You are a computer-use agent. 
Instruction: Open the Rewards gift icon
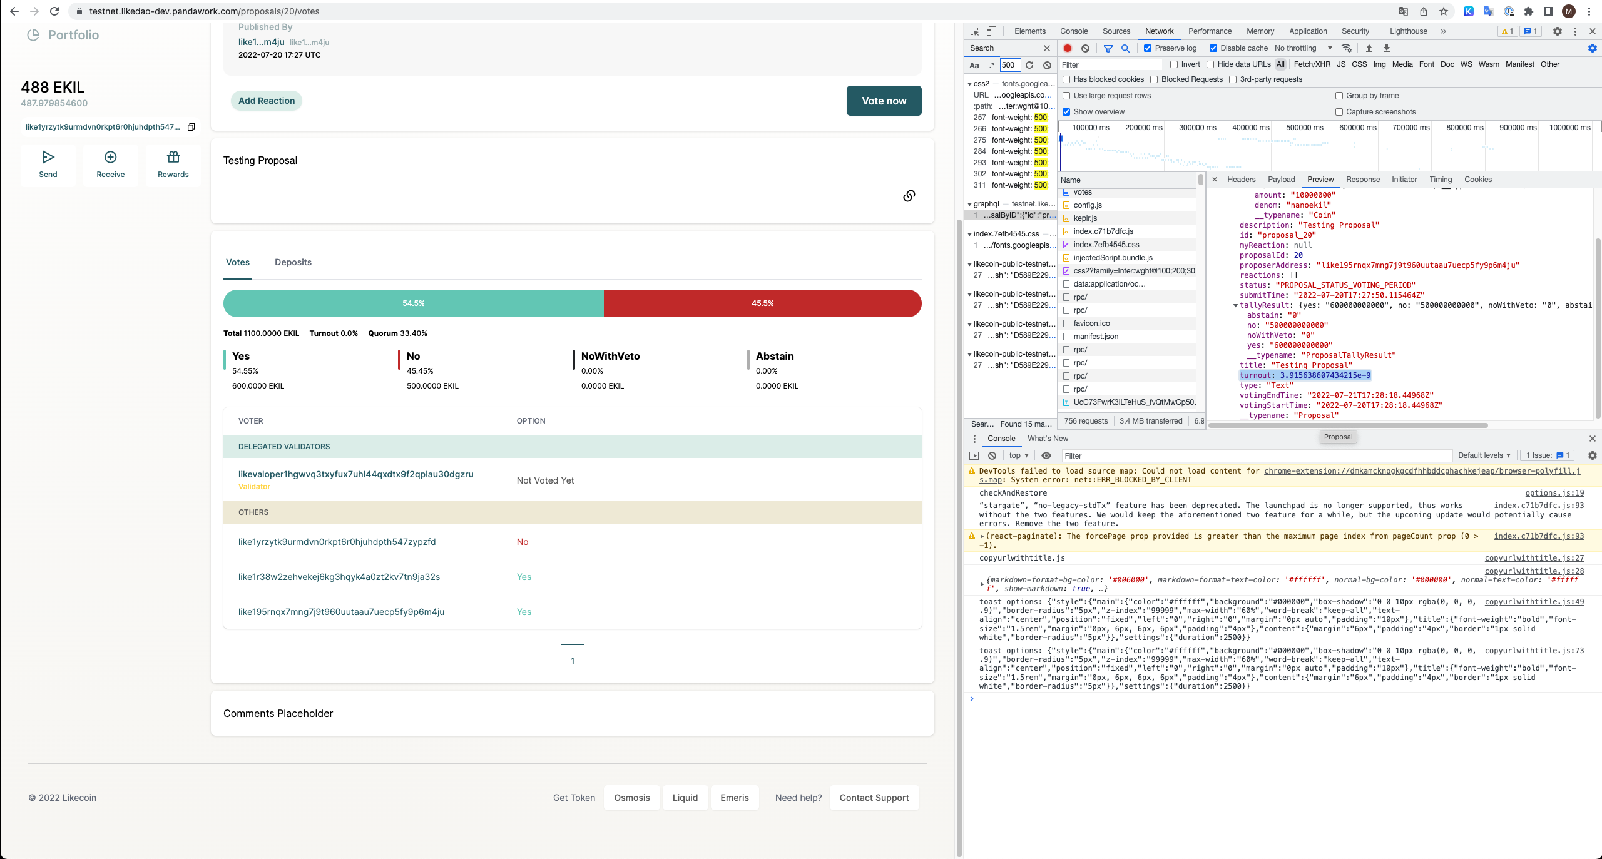click(173, 157)
